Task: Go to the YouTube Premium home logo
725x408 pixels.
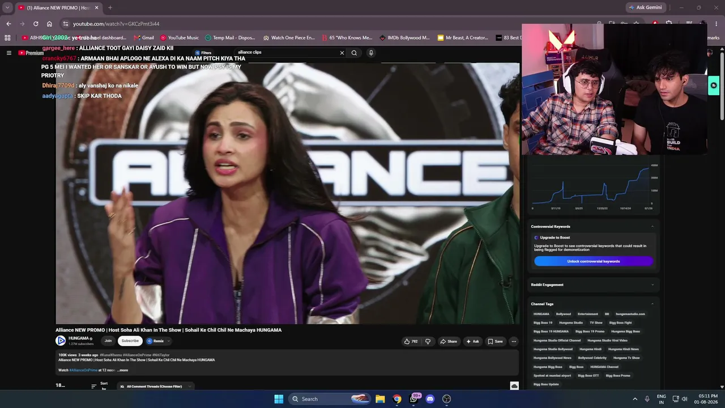Action: point(31,53)
